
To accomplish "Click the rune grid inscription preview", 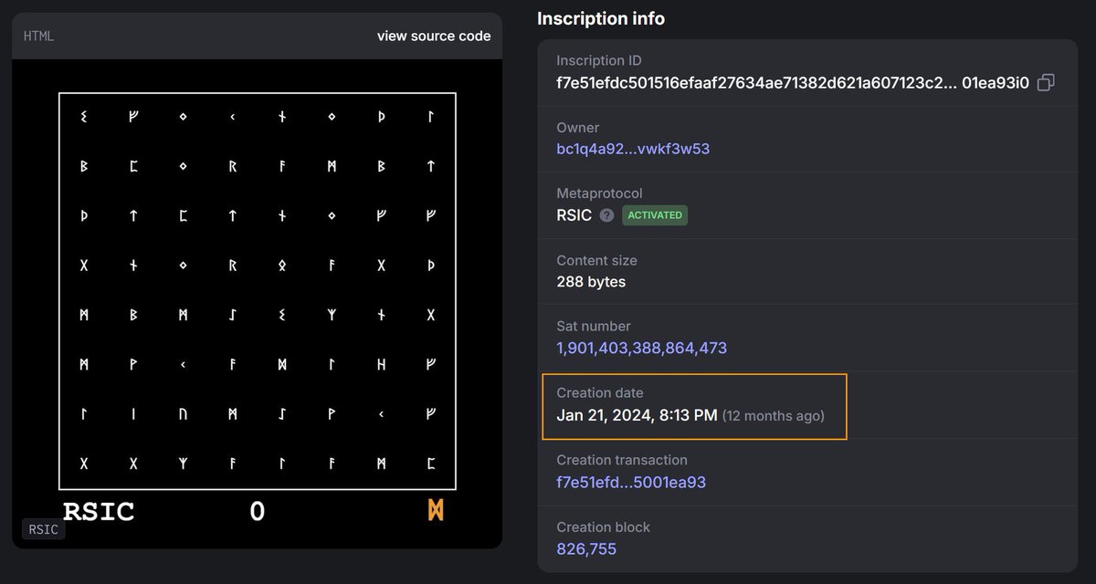I will (x=258, y=292).
